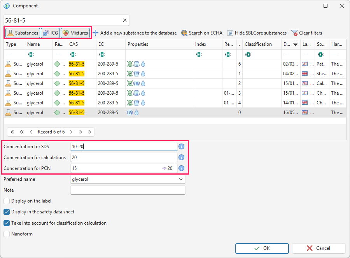Image resolution: width=350 pixels, height=258 pixels.
Task: Add a new substance to the database
Action: (135, 33)
